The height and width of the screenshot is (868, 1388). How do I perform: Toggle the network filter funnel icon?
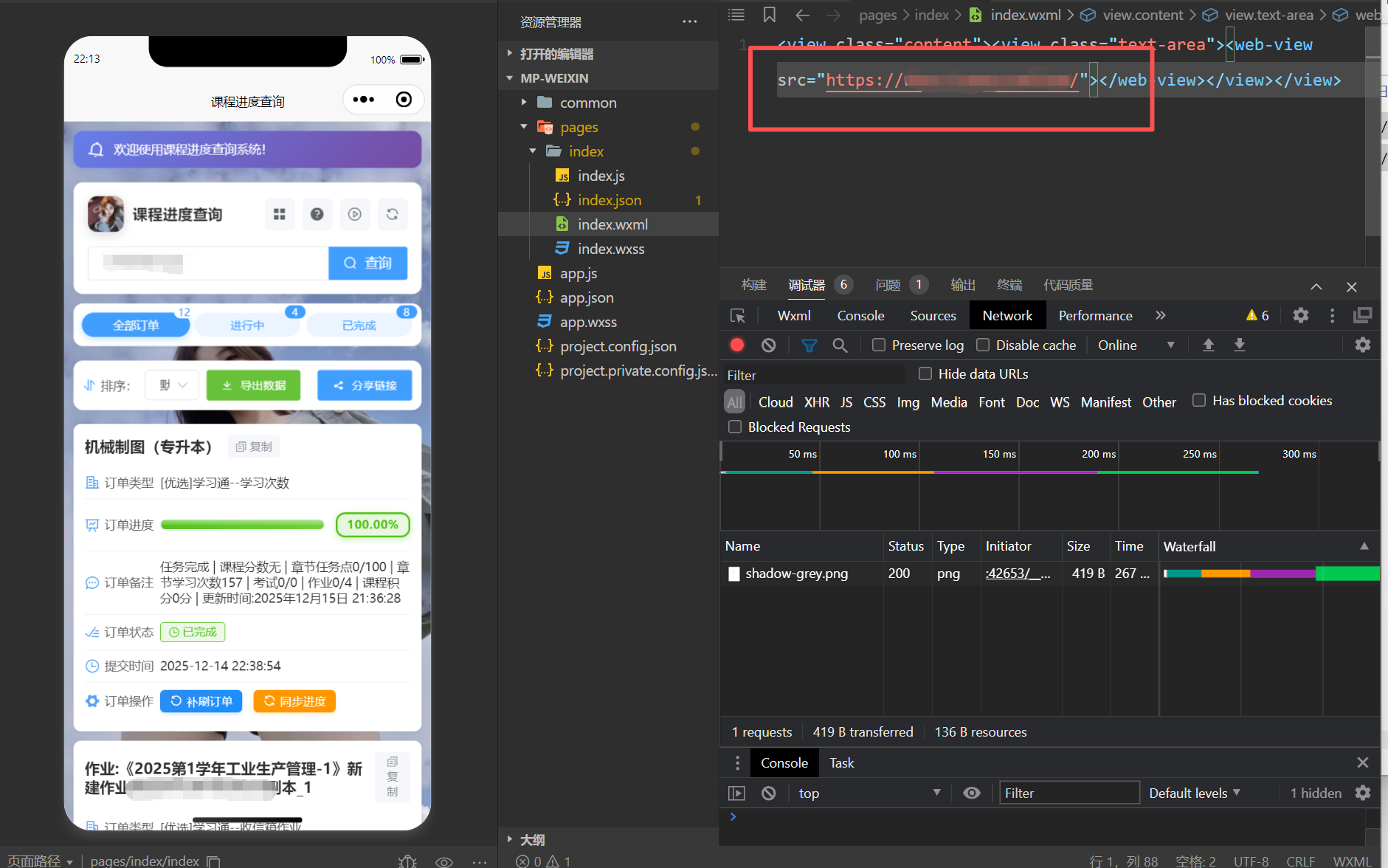click(x=809, y=345)
